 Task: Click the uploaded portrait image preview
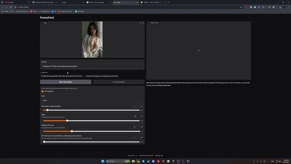(x=92, y=40)
